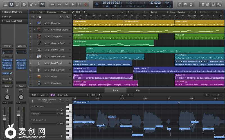Open the Inspector with the info icon
Viewport: 225px width, 140px height.
(11, 4)
